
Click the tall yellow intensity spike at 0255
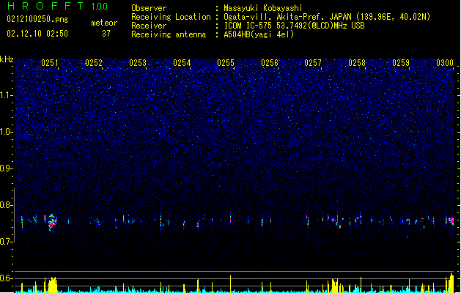[x=230, y=284]
